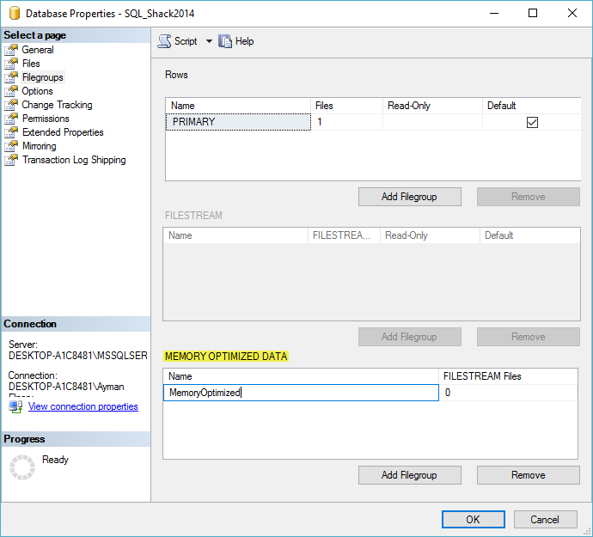Image resolution: width=593 pixels, height=537 pixels.
Task: Toggle Default checkbox for PRIMARY filegroup
Action: 532,123
